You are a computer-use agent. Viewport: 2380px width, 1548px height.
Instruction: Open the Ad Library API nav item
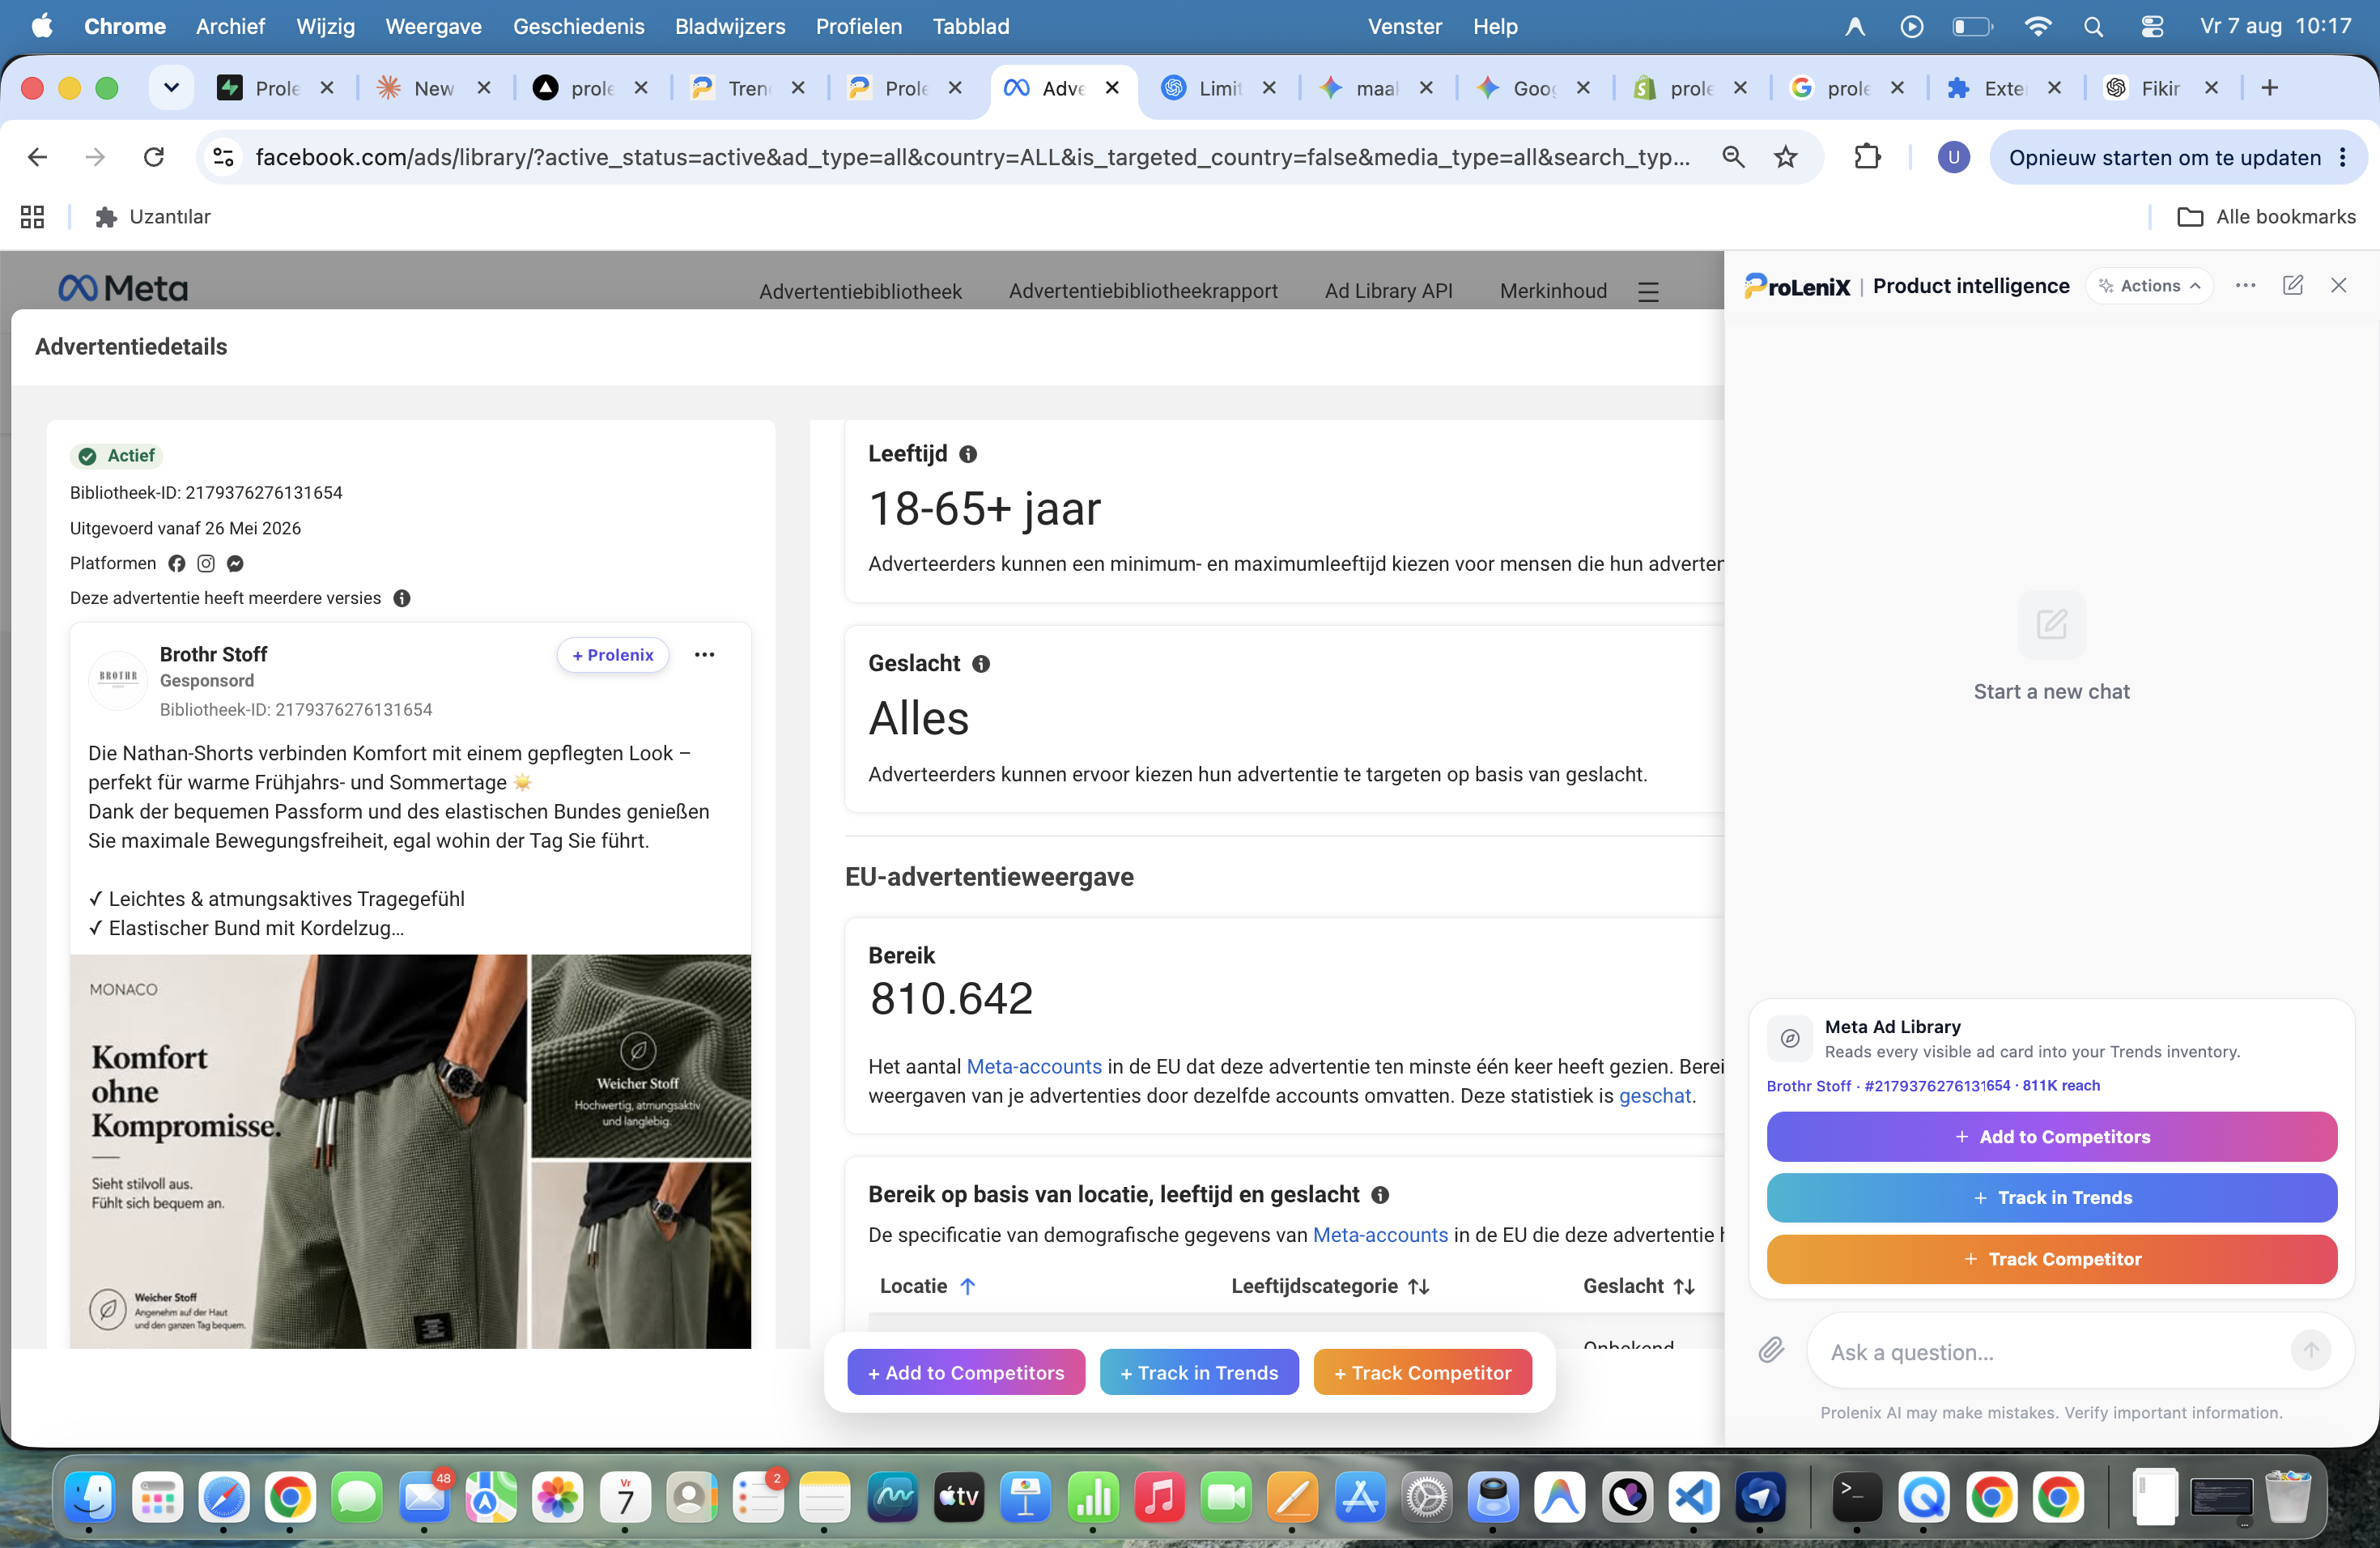[1388, 291]
